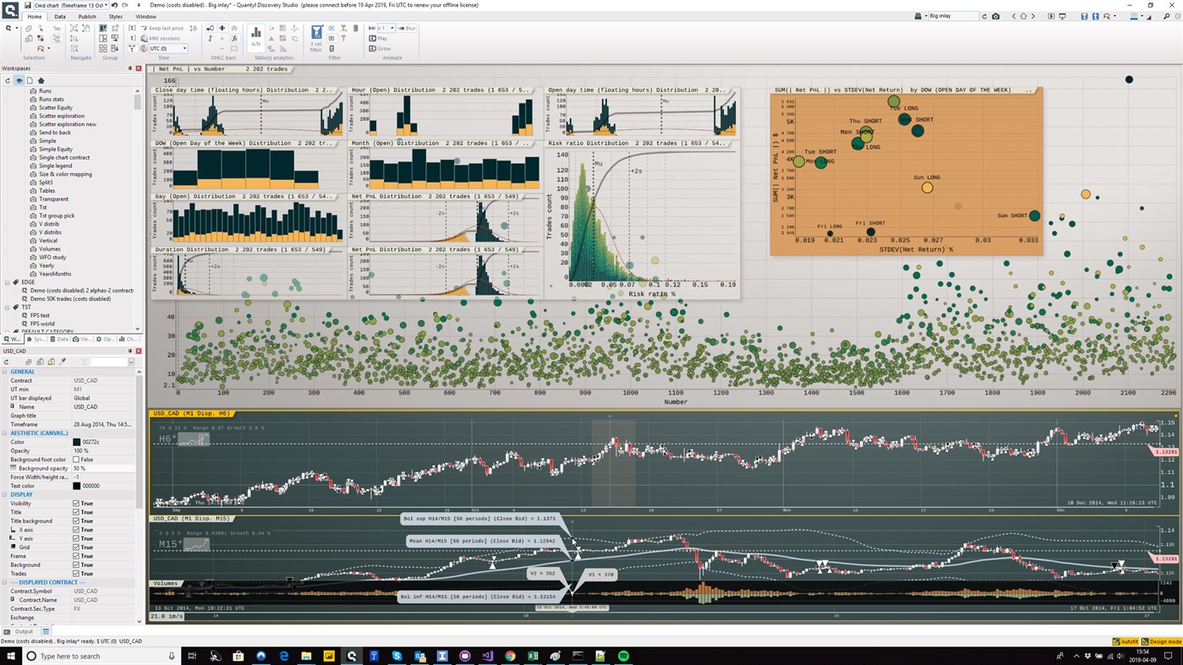Click the fx icon in OHLC bars group
The height and width of the screenshot is (665, 1183).
(x=235, y=38)
